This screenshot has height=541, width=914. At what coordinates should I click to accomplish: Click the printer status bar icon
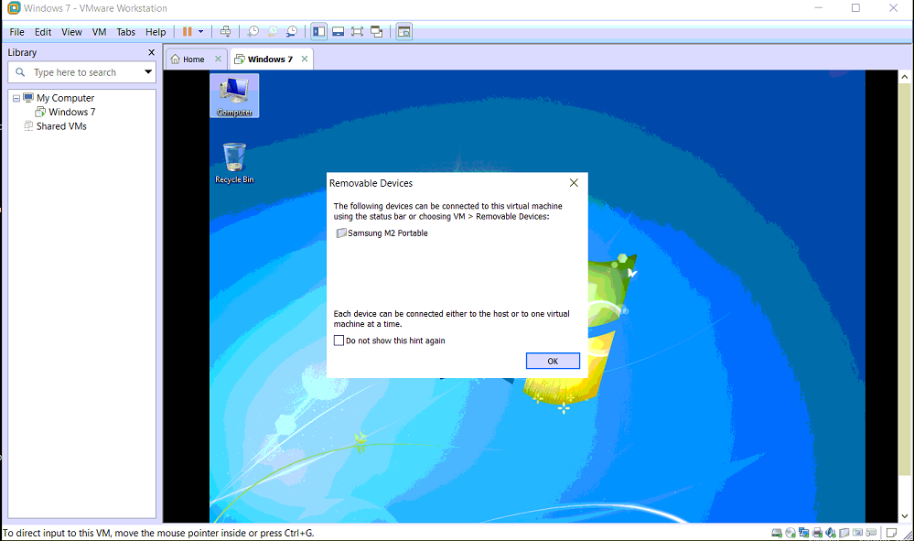tap(817, 532)
